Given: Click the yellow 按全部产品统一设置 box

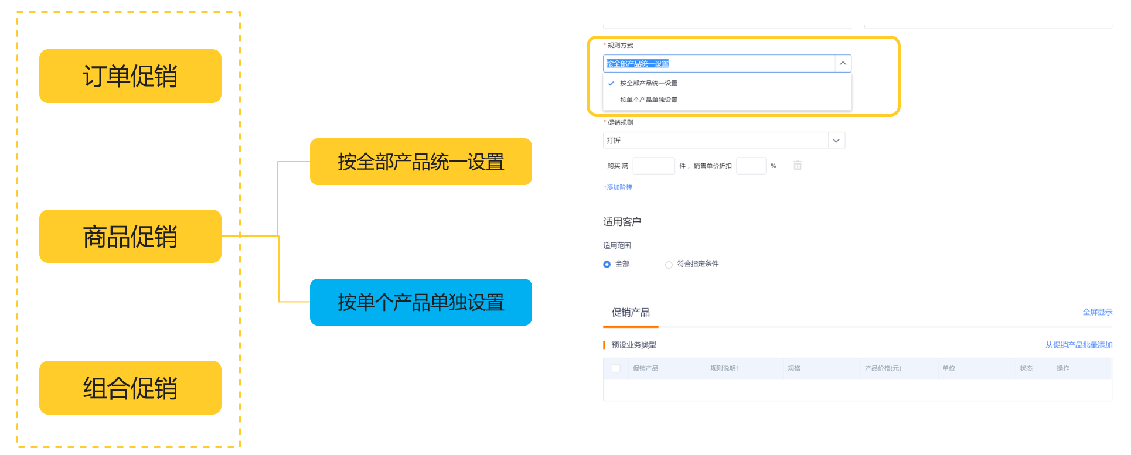Looking at the screenshot, I should click(421, 162).
